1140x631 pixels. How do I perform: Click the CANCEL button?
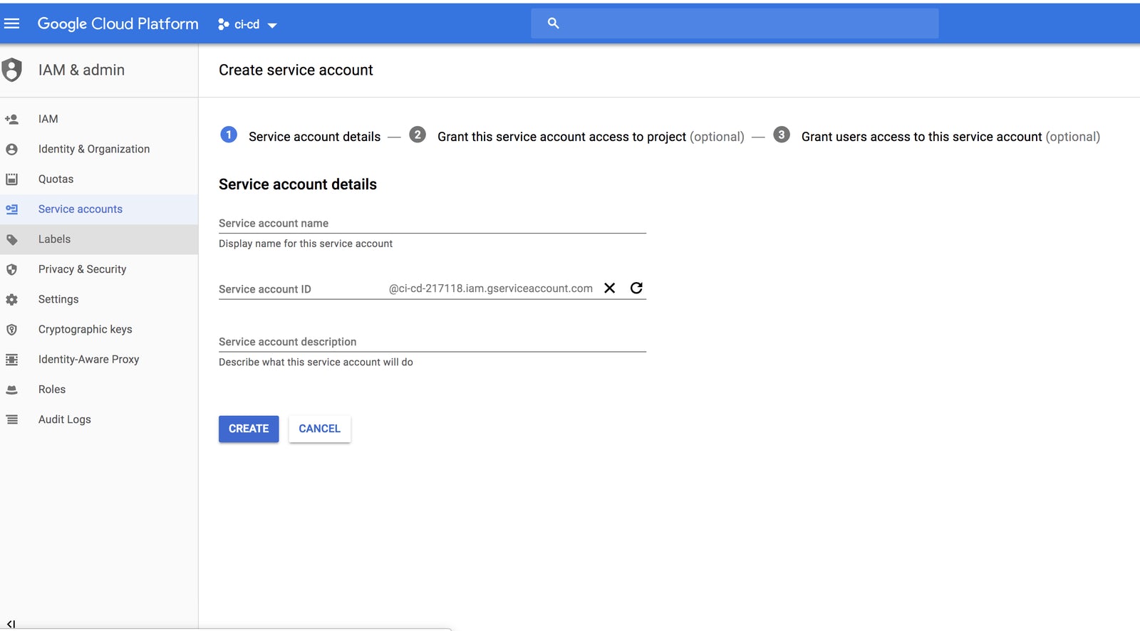[319, 429]
